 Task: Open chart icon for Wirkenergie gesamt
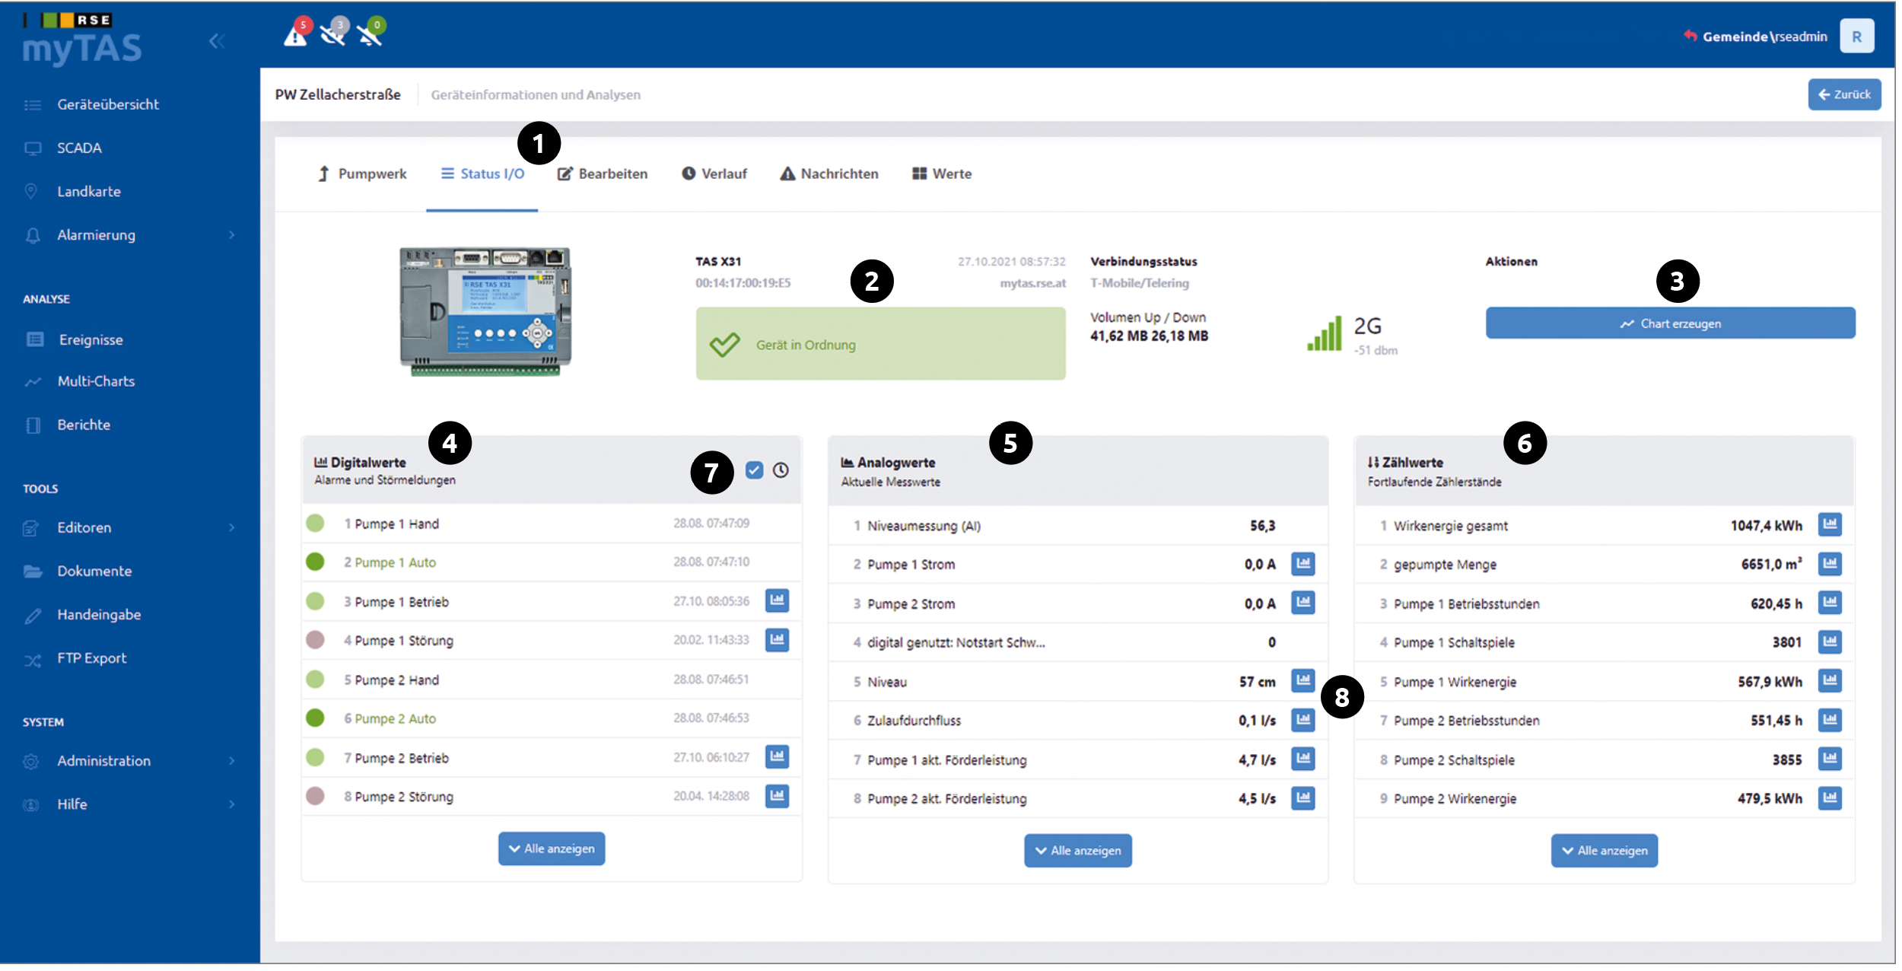pos(1830,525)
